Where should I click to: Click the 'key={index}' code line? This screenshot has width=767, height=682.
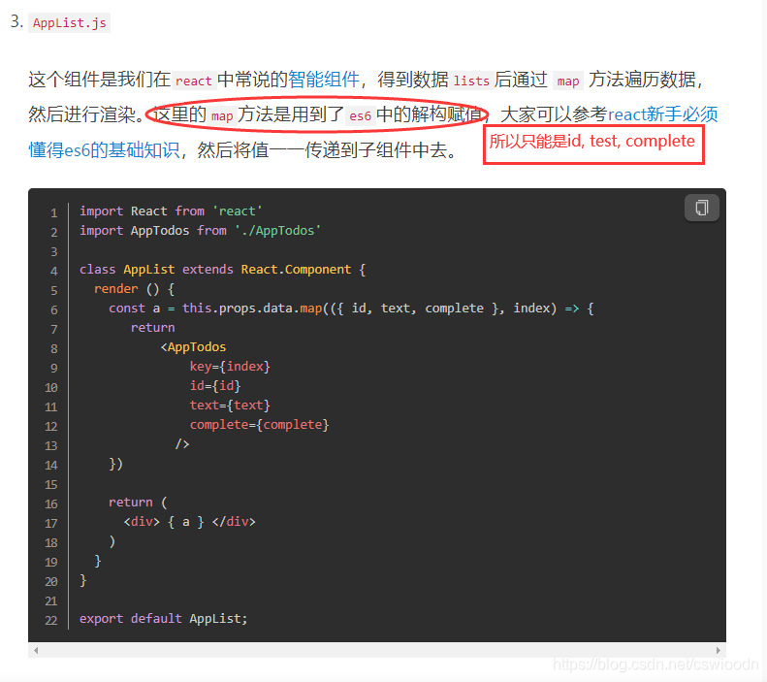coord(230,367)
